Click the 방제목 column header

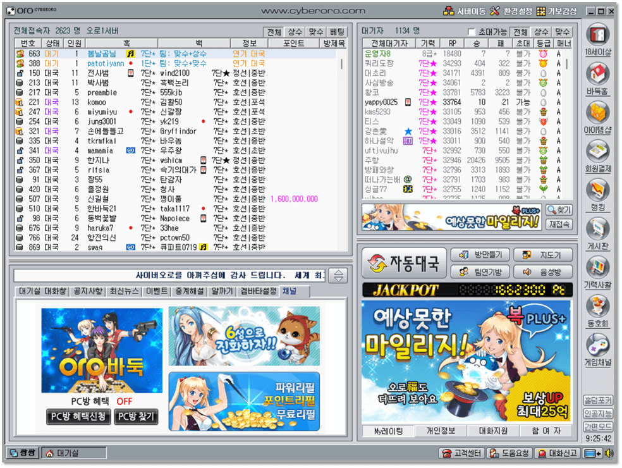pyautogui.click(x=334, y=43)
